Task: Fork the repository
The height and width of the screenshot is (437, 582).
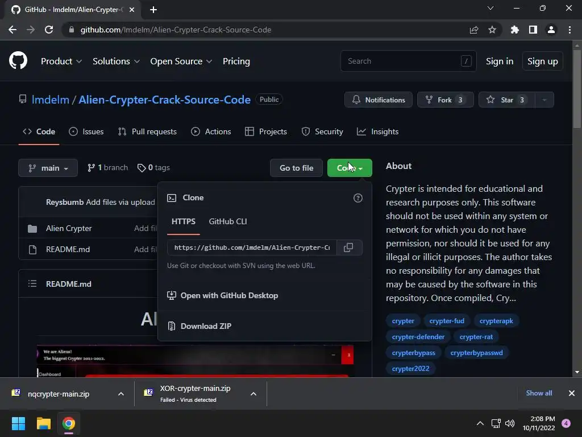Action: [446, 100]
